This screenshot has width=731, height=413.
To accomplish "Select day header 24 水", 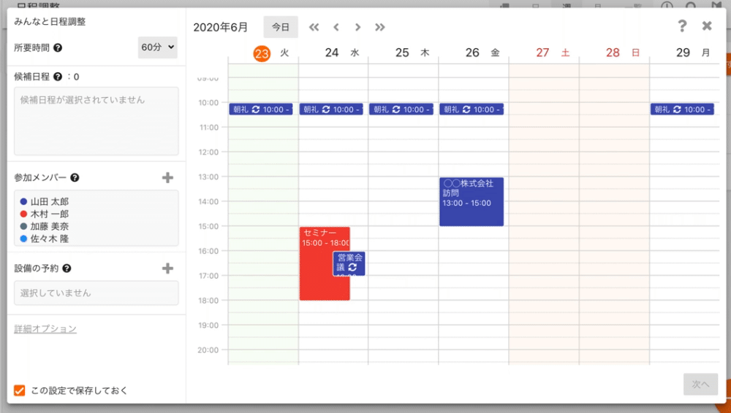I will pos(341,53).
